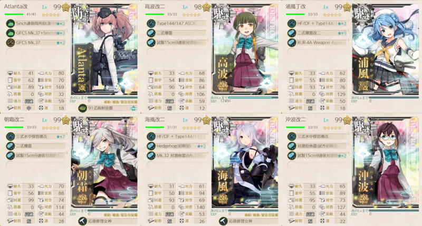Select the 朝霜 ship card portrait

pyautogui.click(x=104, y=163)
